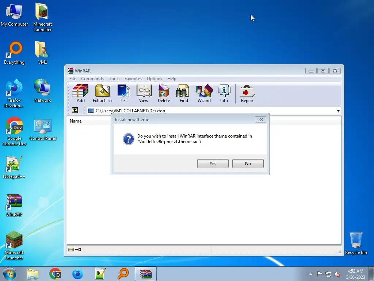374x281 pixels.
Task: Select the VM1 user folder icon
Action: click(x=42, y=53)
